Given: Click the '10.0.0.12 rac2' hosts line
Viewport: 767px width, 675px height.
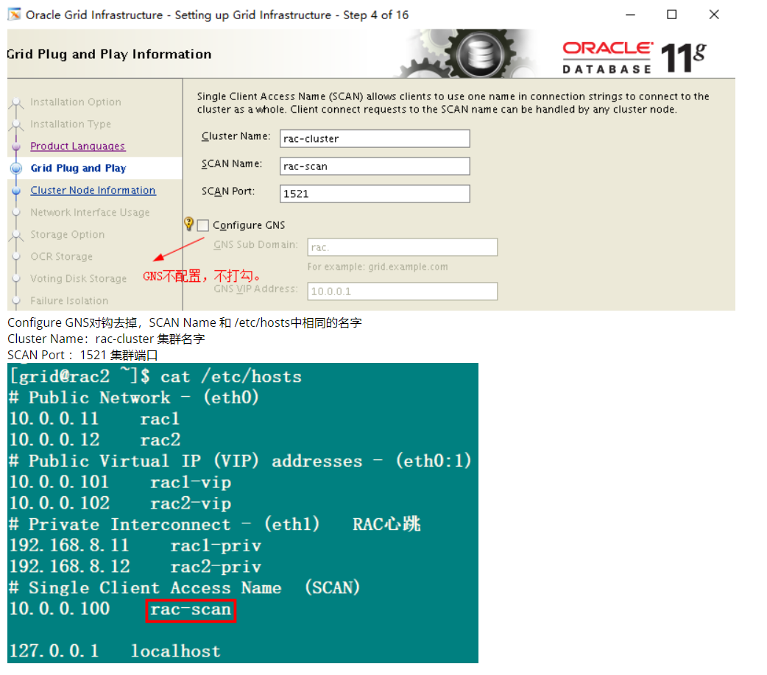Looking at the screenshot, I should point(94,439).
